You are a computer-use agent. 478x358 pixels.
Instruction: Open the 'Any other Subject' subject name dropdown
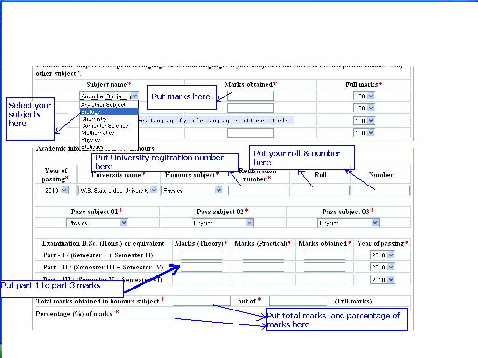point(109,96)
